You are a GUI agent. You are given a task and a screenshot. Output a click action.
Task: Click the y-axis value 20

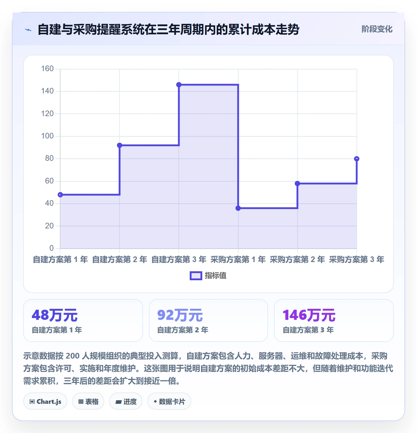click(49, 226)
